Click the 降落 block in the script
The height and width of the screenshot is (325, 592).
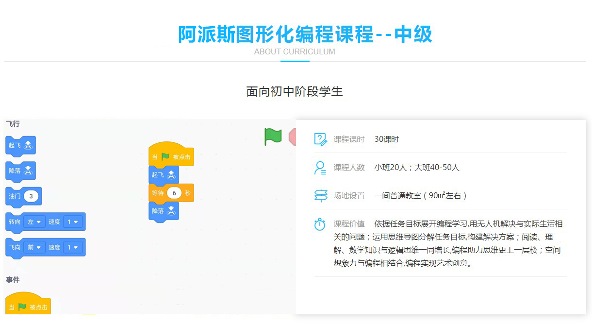pos(164,211)
